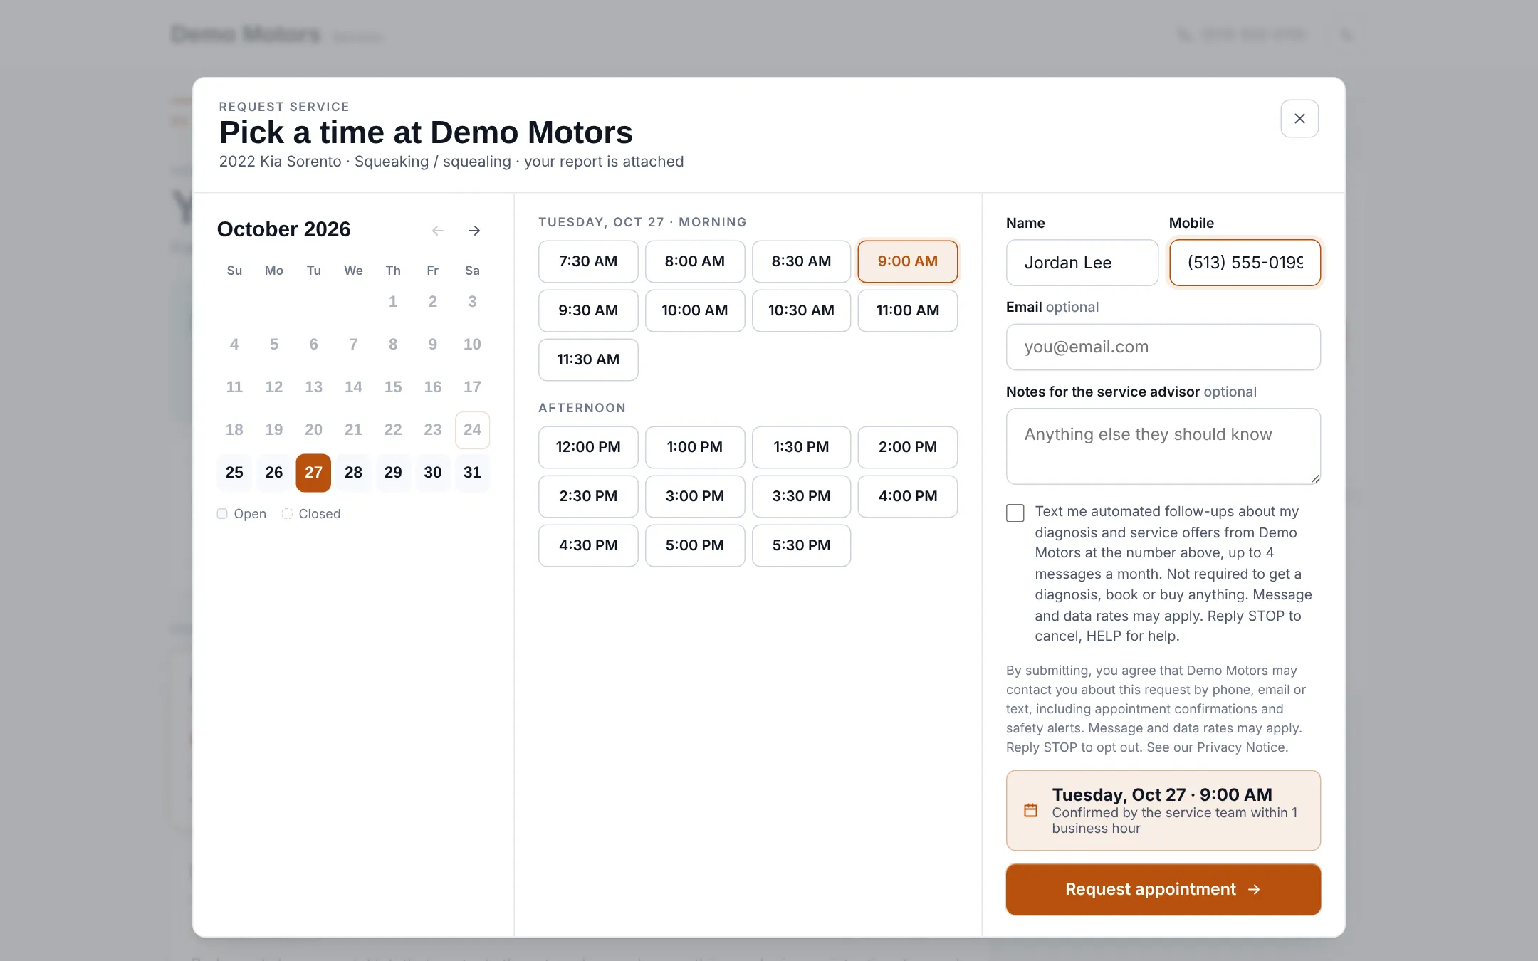Image resolution: width=1538 pixels, height=961 pixels.
Task: Select the 11:30 AM time slot
Action: coord(588,359)
